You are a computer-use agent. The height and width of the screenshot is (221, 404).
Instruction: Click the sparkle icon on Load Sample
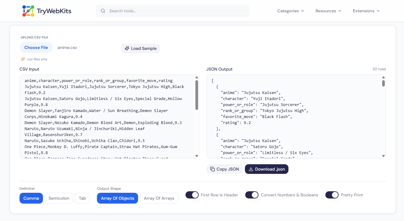coord(127,48)
